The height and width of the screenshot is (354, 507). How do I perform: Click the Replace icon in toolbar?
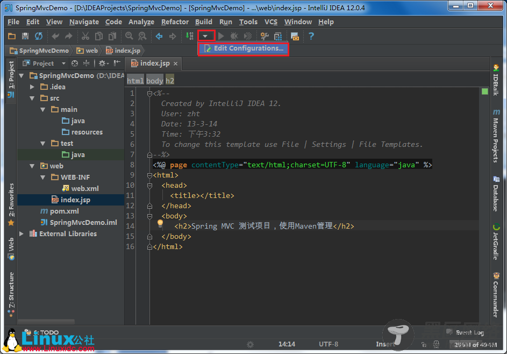coord(142,36)
